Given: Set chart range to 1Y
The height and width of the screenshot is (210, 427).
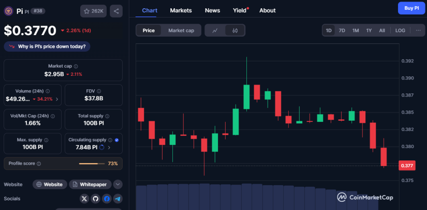Looking at the screenshot, I should click(x=369, y=30).
